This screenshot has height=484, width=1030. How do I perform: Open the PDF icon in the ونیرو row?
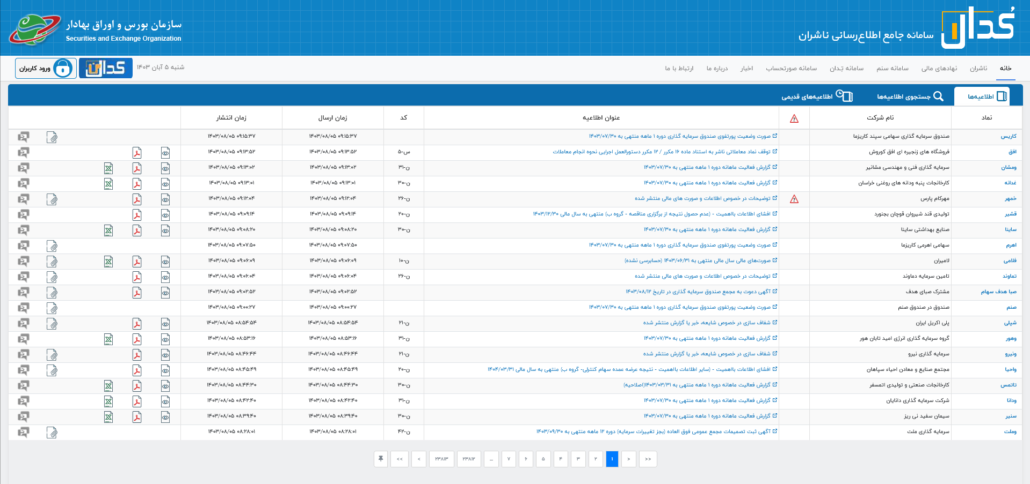137,355
